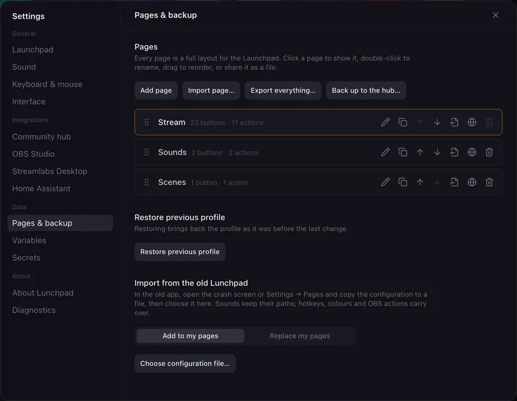Share the Scenes page via globe icon
Screen dimensions: 517x401
coord(472,182)
